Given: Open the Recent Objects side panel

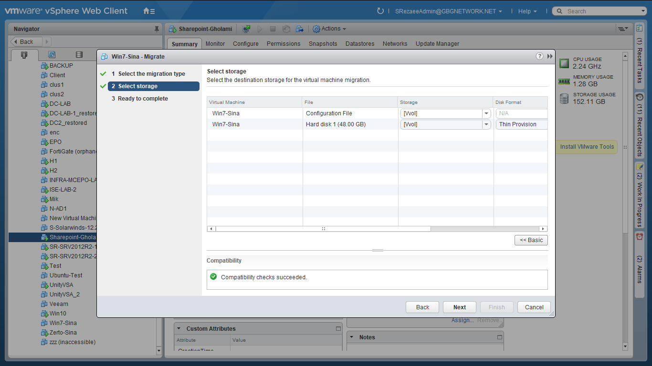Looking at the screenshot, I should (x=640, y=126).
